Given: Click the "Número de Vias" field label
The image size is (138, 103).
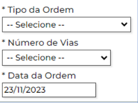Looking at the screenshot, I should tap(43, 43).
